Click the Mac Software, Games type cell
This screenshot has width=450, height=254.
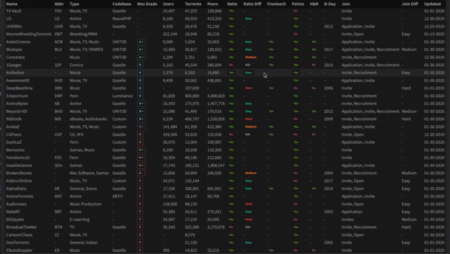(89, 173)
